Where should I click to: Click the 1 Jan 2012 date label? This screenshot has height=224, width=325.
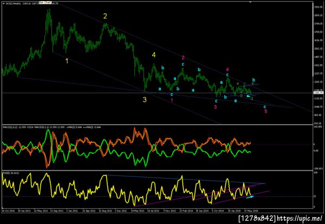73,211
